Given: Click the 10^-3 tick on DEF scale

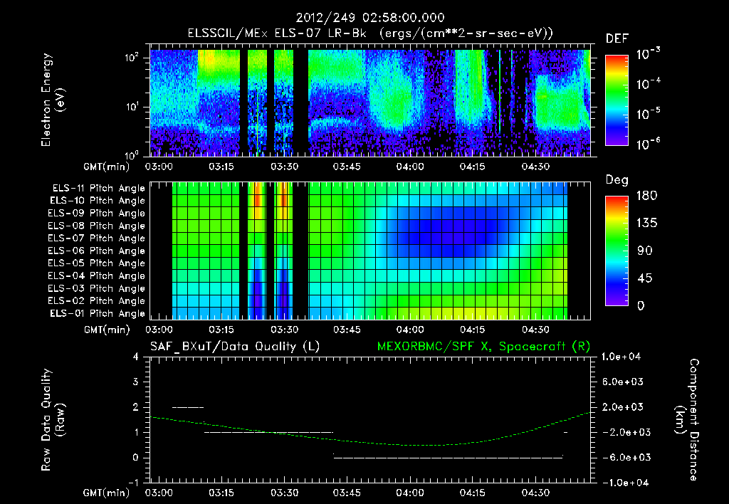Looking at the screenshot, I should 649,54.
